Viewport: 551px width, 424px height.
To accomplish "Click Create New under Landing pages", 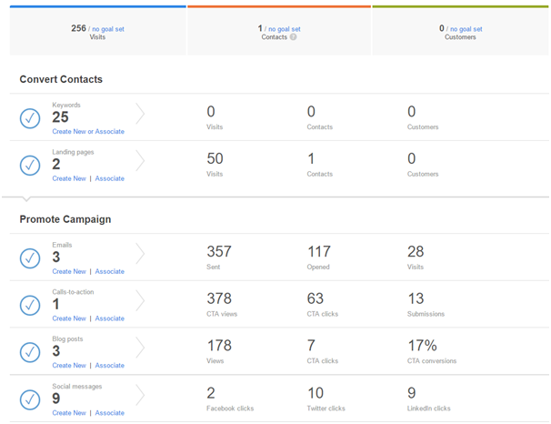I will [x=69, y=178].
